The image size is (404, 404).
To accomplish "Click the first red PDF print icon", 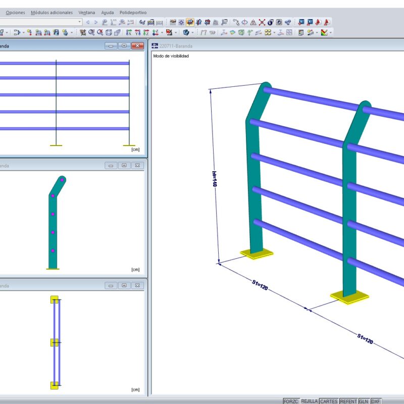I will coord(318,22).
